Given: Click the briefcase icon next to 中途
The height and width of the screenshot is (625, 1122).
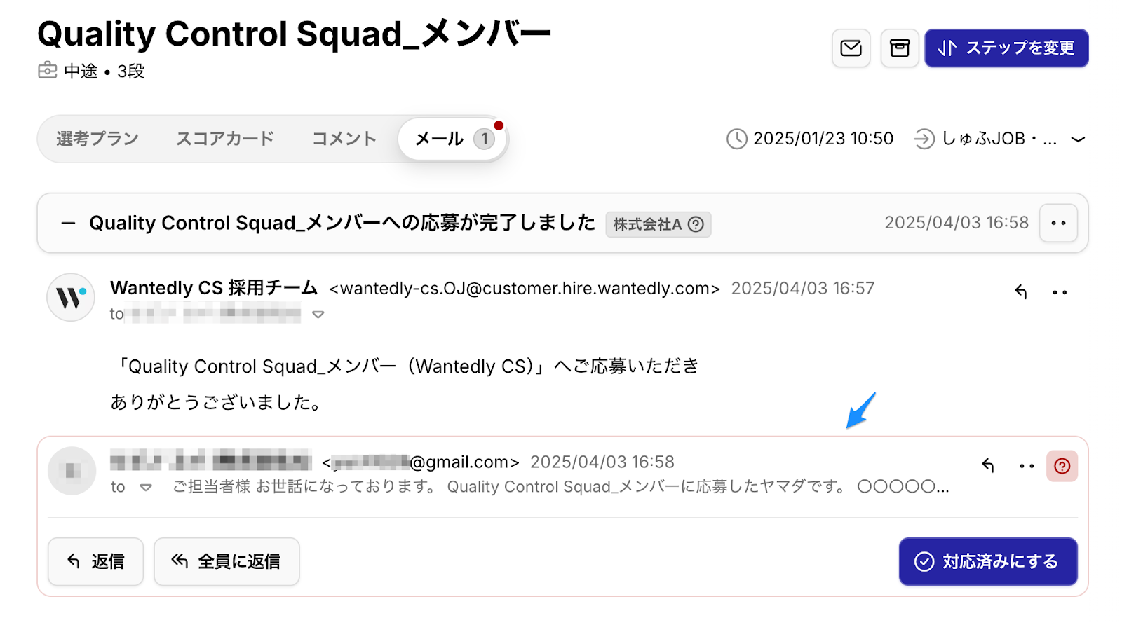Looking at the screenshot, I should point(48,70).
